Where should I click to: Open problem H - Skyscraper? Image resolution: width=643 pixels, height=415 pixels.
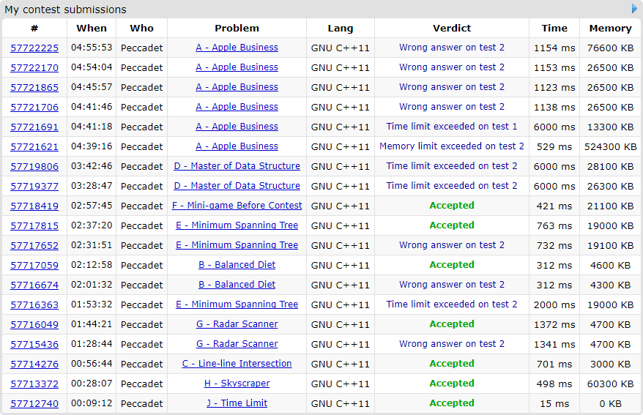coord(237,384)
